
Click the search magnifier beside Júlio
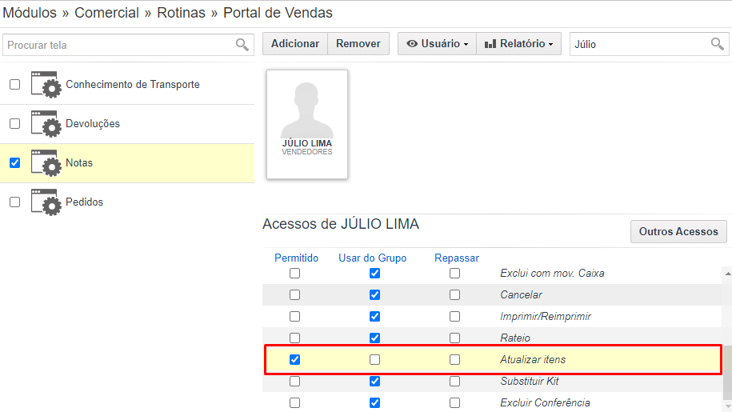pyautogui.click(x=717, y=44)
